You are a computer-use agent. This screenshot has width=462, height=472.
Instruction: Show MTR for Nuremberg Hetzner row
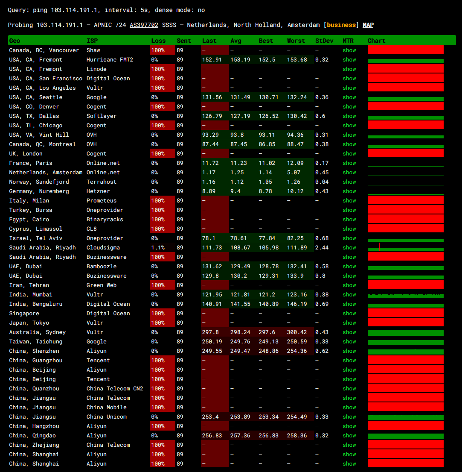(x=349, y=191)
